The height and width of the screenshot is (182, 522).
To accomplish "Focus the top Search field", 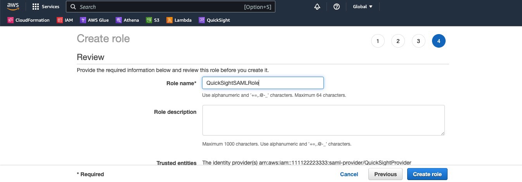I will point(171,7).
